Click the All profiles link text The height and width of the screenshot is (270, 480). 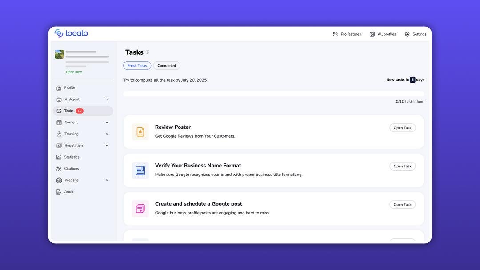tap(387, 34)
